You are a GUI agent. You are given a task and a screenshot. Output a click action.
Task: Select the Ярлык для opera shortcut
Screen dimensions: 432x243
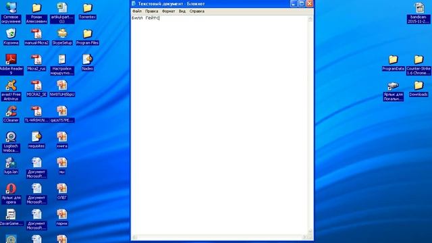pyautogui.click(x=11, y=194)
